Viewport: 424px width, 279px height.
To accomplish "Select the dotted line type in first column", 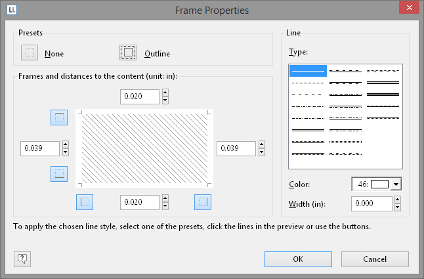I will [x=308, y=83].
